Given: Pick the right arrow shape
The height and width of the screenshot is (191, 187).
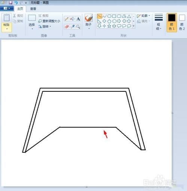Looking at the screenshot, I should tap(119, 21).
